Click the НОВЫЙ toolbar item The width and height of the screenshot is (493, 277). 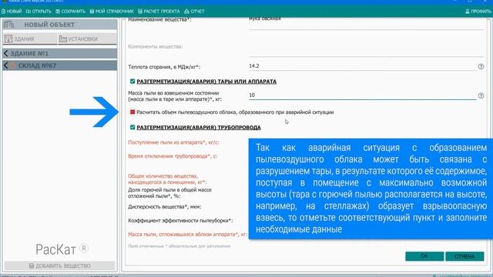[12, 12]
